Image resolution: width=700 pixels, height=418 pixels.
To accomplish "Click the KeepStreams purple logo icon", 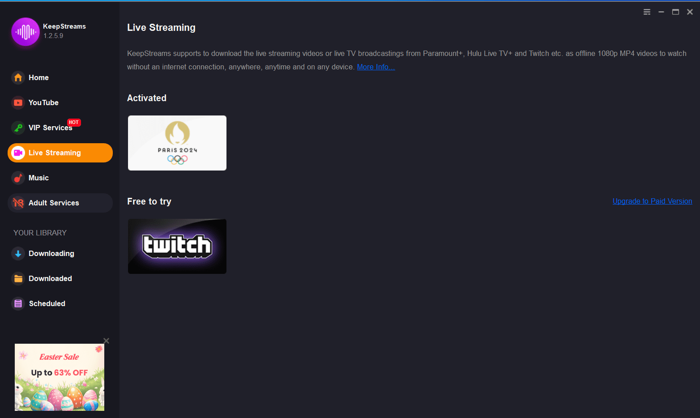I will tap(26, 32).
